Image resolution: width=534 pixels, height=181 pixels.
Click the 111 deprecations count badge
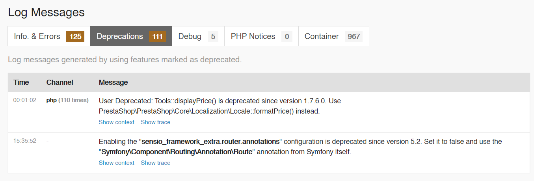[158, 37]
